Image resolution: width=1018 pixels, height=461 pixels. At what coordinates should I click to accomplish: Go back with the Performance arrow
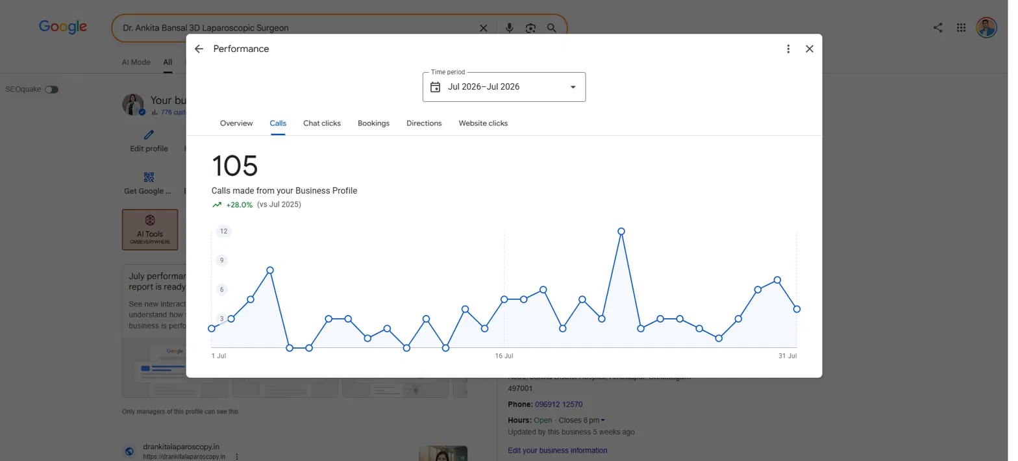[x=199, y=49]
